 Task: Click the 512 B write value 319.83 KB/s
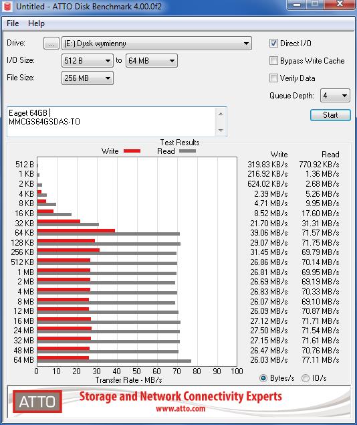(267, 164)
